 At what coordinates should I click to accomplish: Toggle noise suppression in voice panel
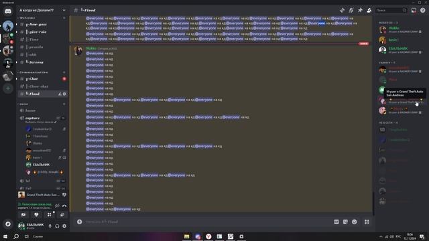[x=57, y=206]
